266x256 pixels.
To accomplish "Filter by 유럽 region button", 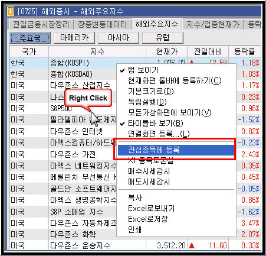I will click(x=163, y=38).
